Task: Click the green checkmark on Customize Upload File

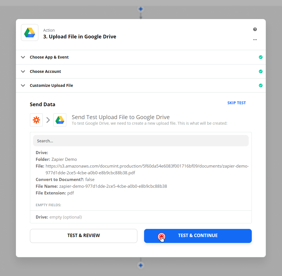Action: 261,85
